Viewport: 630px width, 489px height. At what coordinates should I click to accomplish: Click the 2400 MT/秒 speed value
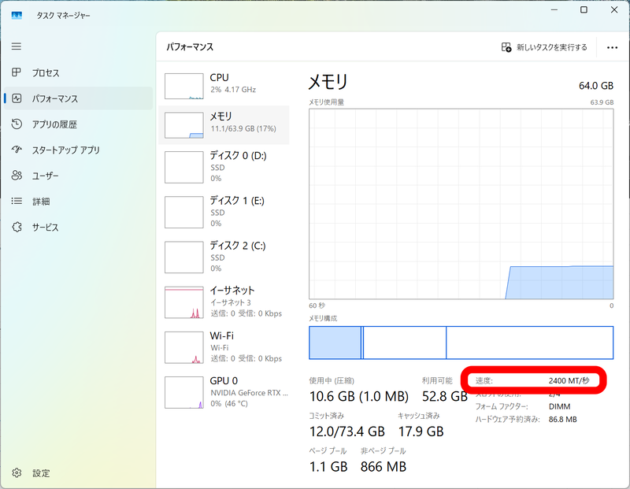pos(569,380)
